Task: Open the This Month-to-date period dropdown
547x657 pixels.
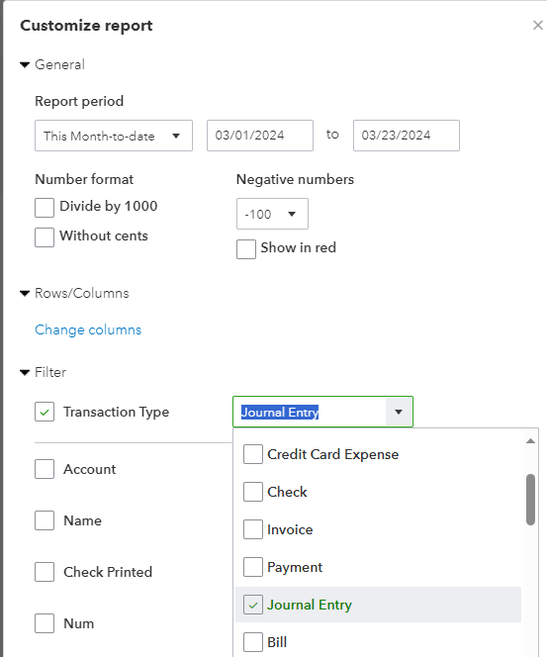Action: click(x=114, y=136)
